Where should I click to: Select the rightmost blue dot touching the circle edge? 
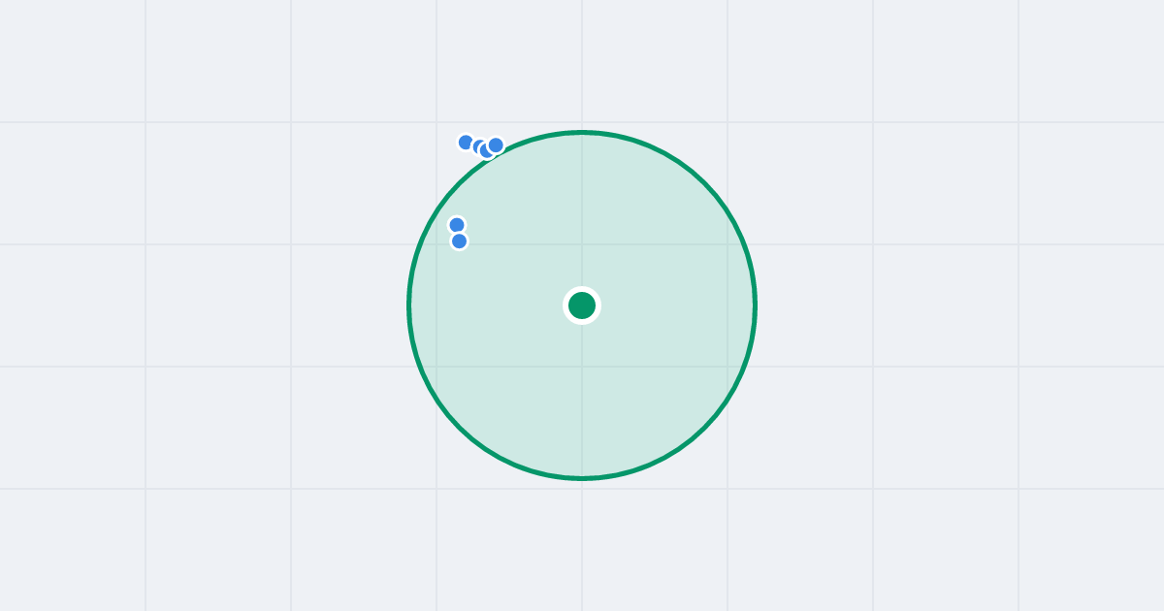pyautogui.click(x=496, y=145)
